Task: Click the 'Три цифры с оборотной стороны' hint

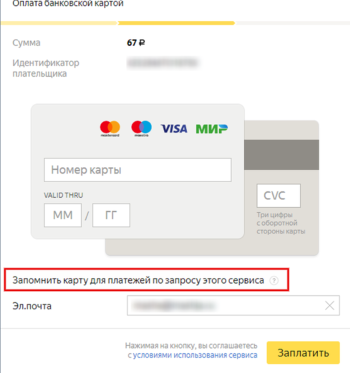Action: coord(281,223)
